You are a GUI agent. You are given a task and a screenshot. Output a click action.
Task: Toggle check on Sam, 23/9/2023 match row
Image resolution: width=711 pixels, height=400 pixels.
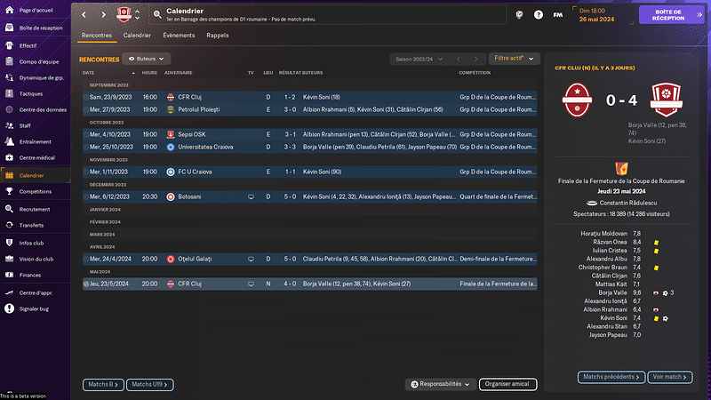pyautogui.click(x=85, y=97)
